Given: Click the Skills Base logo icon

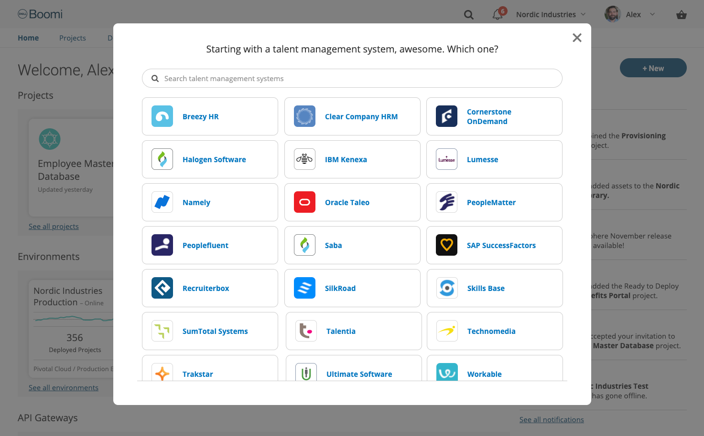Looking at the screenshot, I should (x=447, y=288).
